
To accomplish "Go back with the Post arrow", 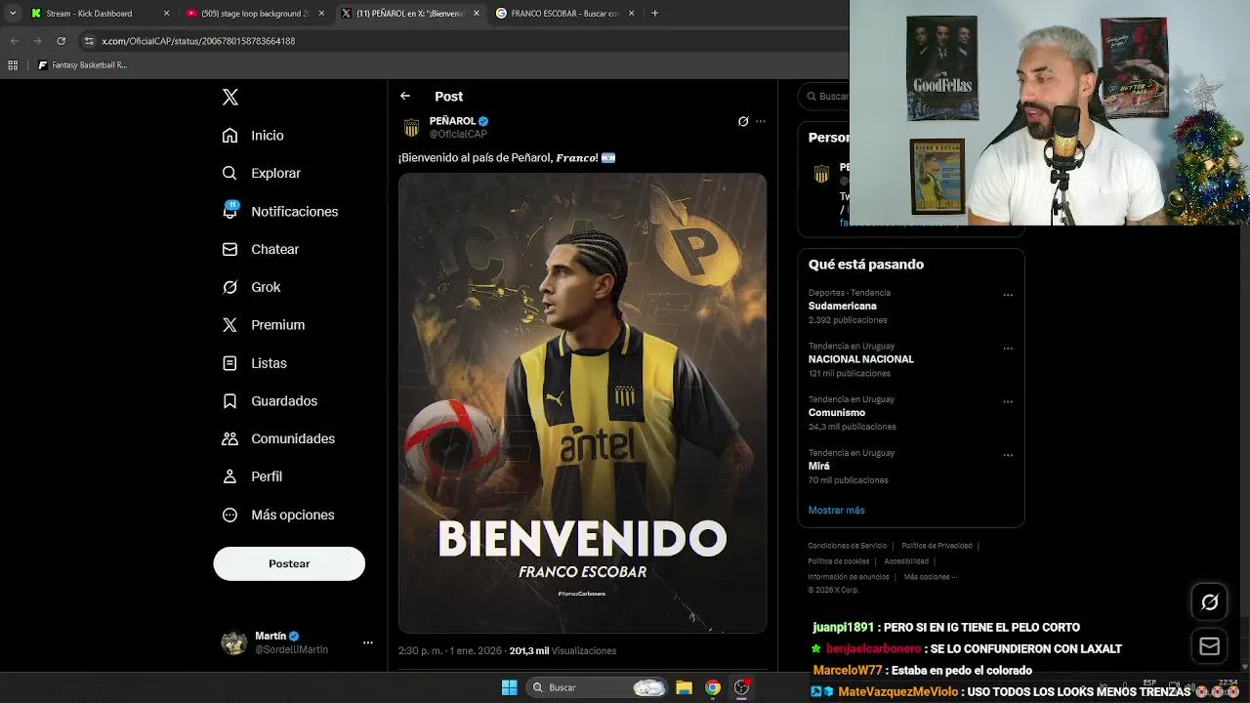I will (x=405, y=96).
